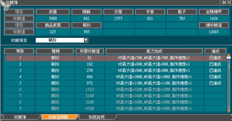Click the 所需收藏值 column header

click(90, 51)
